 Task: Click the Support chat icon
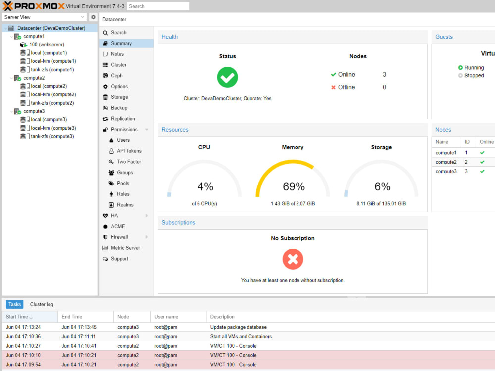(105, 259)
